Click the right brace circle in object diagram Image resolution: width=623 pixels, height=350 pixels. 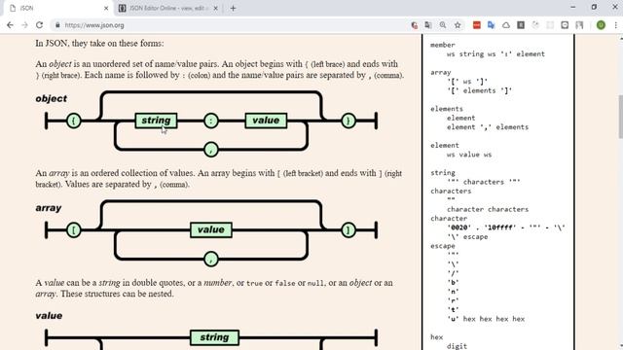click(x=348, y=121)
